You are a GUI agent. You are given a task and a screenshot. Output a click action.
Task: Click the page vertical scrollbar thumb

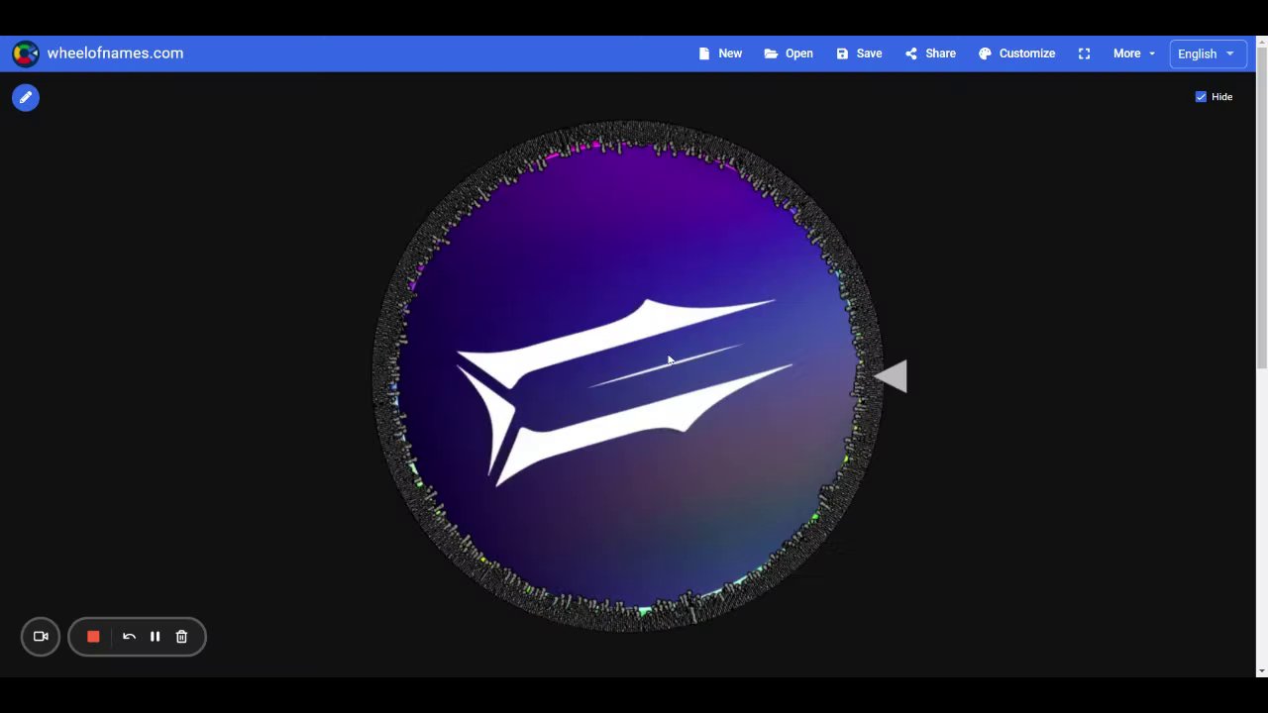(1261, 208)
